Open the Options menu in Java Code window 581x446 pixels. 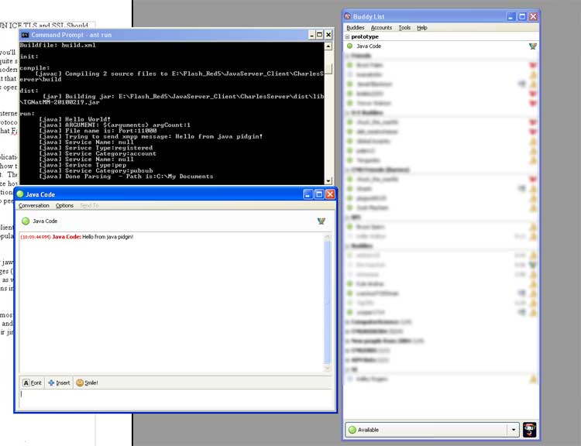coord(64,205)
